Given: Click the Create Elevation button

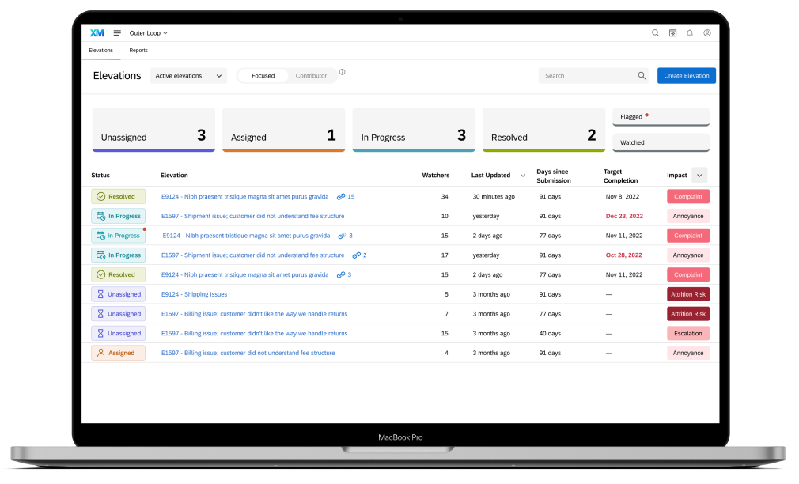Looking at the screenshot, I should (x=687, y=76).
